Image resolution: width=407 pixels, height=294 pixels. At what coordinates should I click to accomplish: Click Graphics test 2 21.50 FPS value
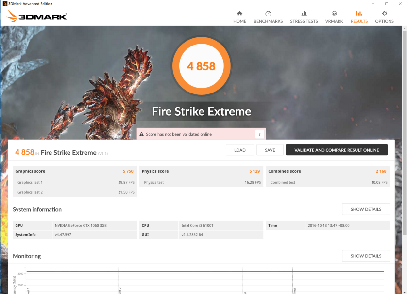point(126,192)
